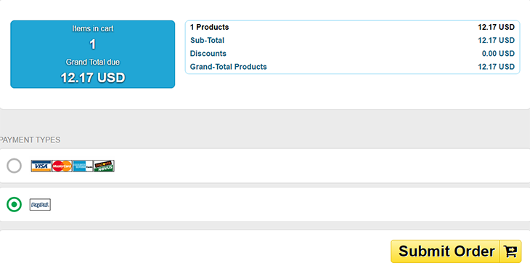Select the credit card payment radio button
The width and height of the screenshot is (530, 271).
pos(15,166)
